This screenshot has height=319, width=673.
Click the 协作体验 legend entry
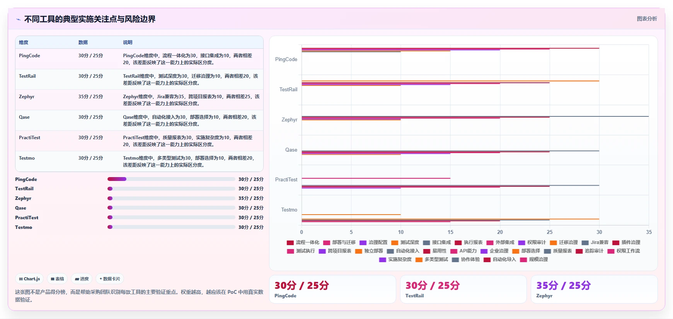[466, 259]
